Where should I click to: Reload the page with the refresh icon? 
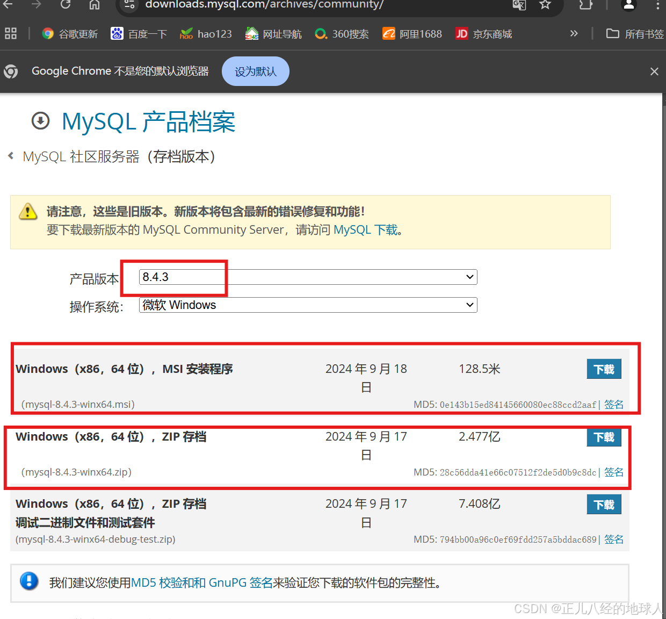[65, 4]
